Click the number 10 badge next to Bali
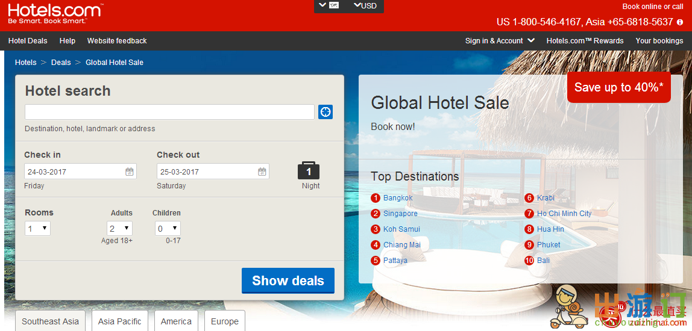This screenshot has width=692, height=331. tap(529, 261)
